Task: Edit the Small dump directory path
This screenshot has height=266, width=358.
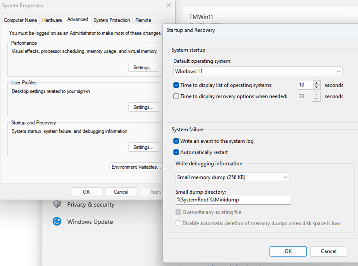Action: point(232,200)
